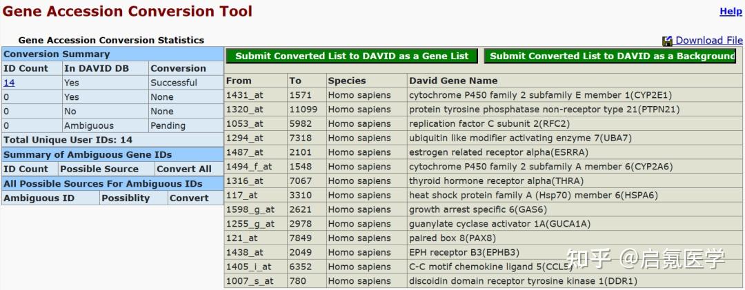Click the Summary of Ambiguous Gene IDs header

(x=88, y=155)
